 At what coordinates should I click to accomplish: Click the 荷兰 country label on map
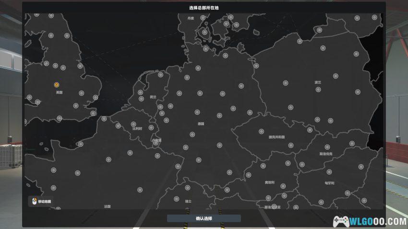click(x=153, y=97)
